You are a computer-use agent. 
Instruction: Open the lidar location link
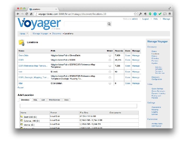(21, 83)
